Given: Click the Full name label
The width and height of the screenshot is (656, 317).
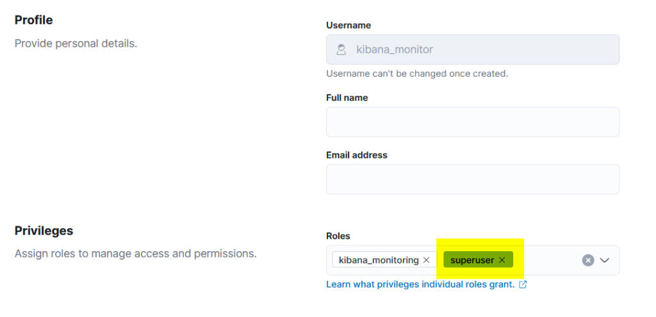Looking at the screenshot, I should (347, 98).
